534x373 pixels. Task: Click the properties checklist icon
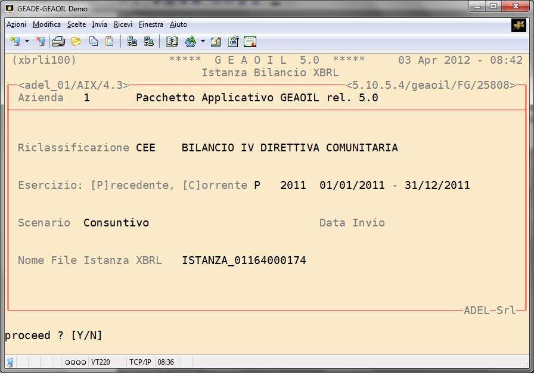(233, 42)
